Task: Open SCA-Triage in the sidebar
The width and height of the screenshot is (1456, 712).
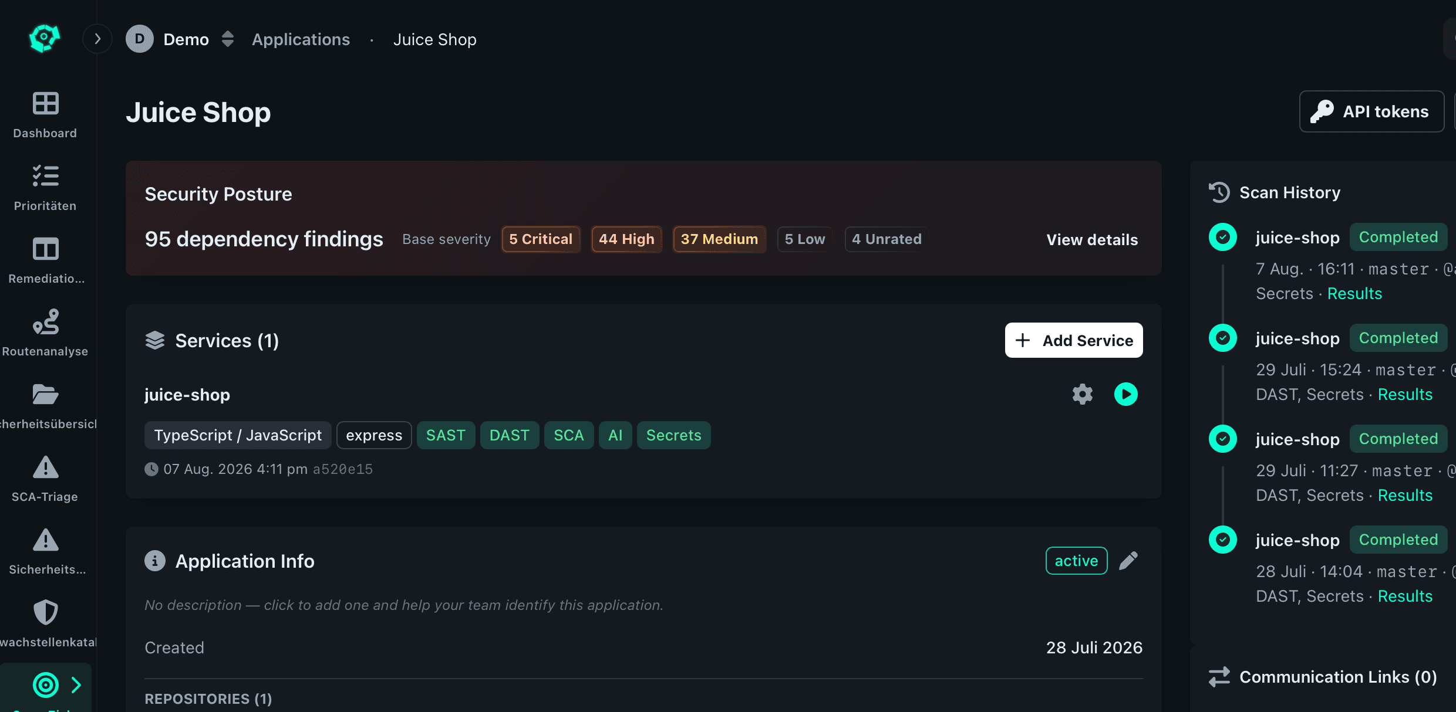Action: (x=45, y=479)
